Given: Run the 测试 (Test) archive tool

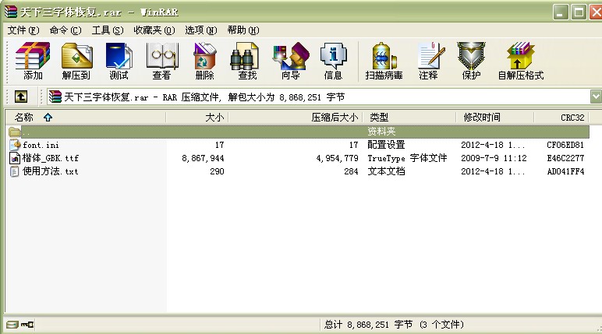Looking at the screenshot, I should [x=119, y=61].
